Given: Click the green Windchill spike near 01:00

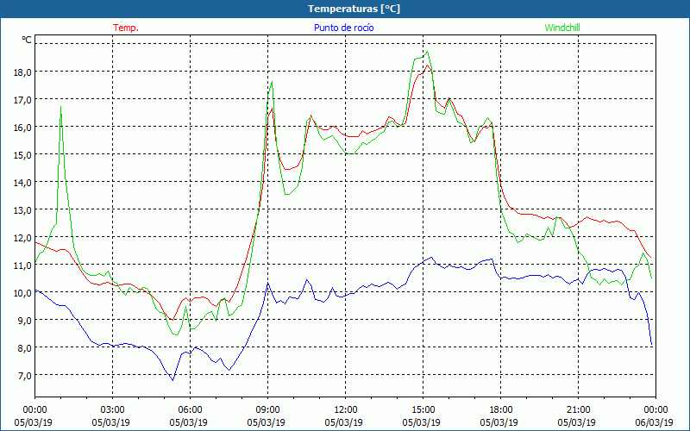Looking at the screenshot, I should point(60,107).
